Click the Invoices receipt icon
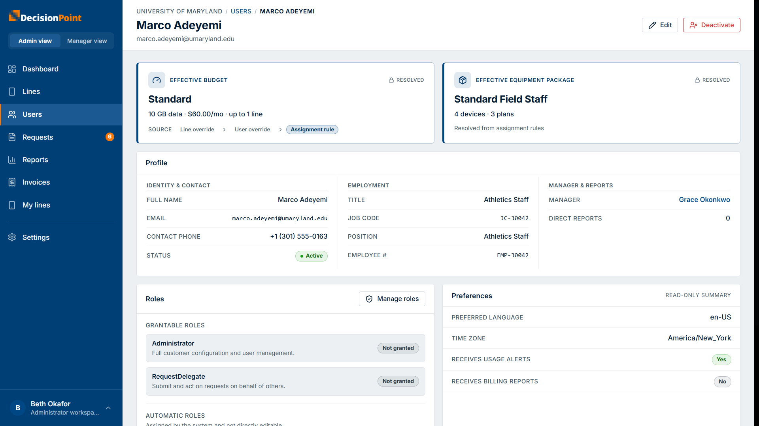The height and width of the screenshot is (426, 759). pyautogui.click(x=12, y=182)
